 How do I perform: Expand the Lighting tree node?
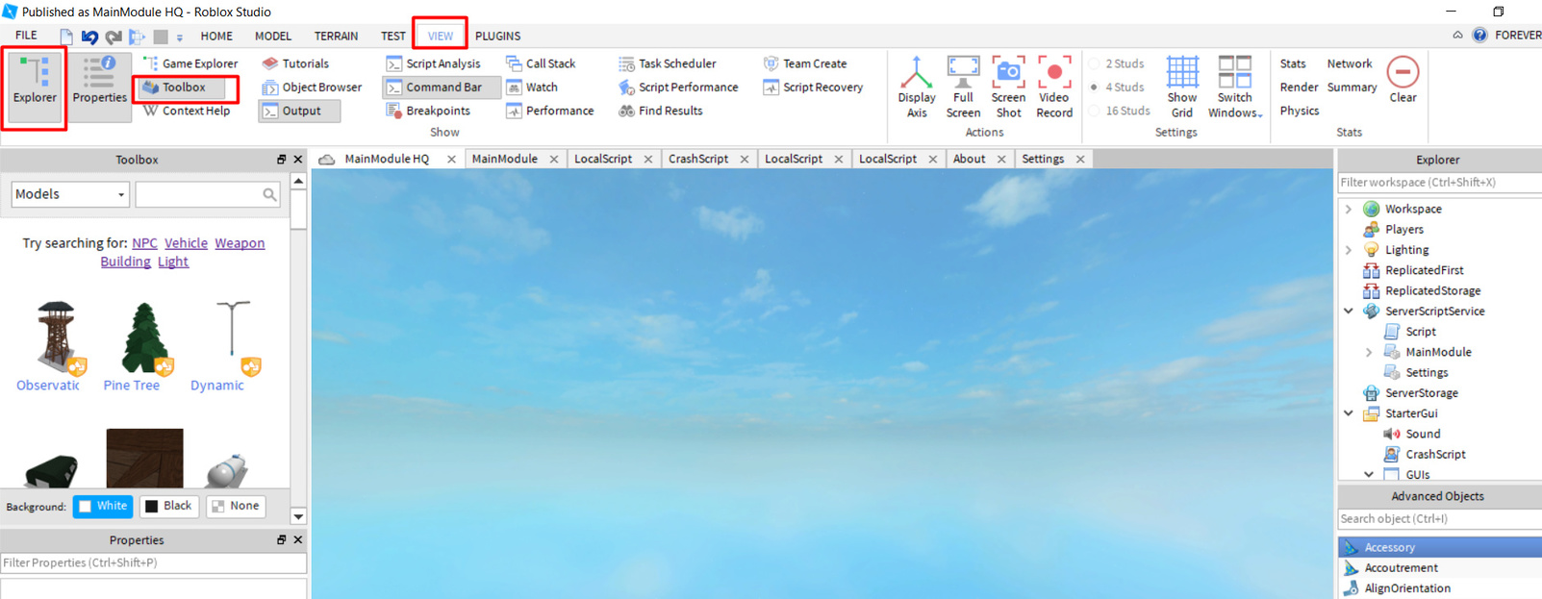pyautogui.click(x=1349, y=250)
